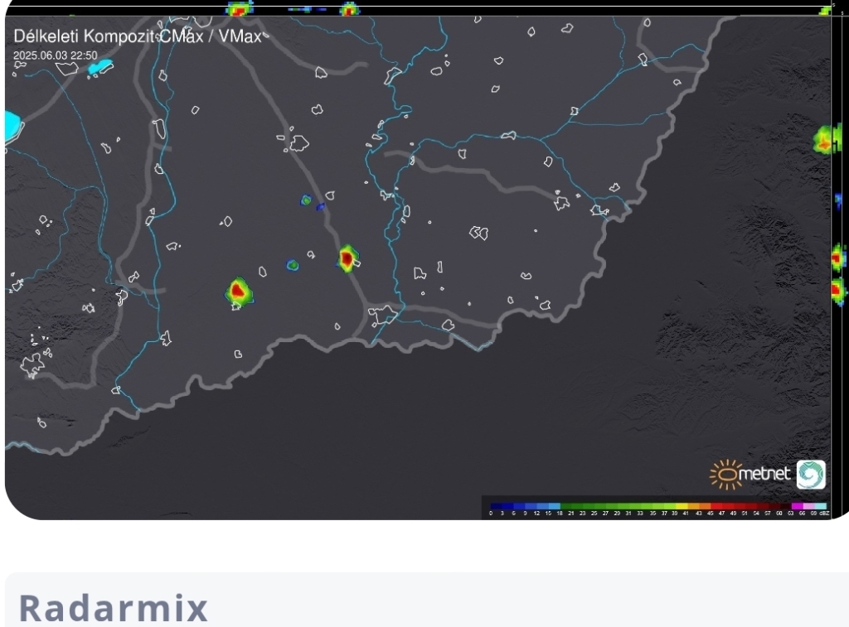Click the large radar echo on the right map edge
This screenshot has width=849, height=627.
pos(826,141)
